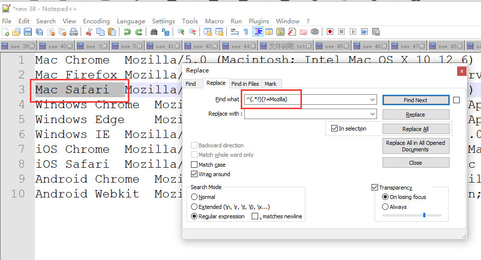Click the Save recorded macro icon
The height and width of the screenshot is (260, 481).
[376, 32]
